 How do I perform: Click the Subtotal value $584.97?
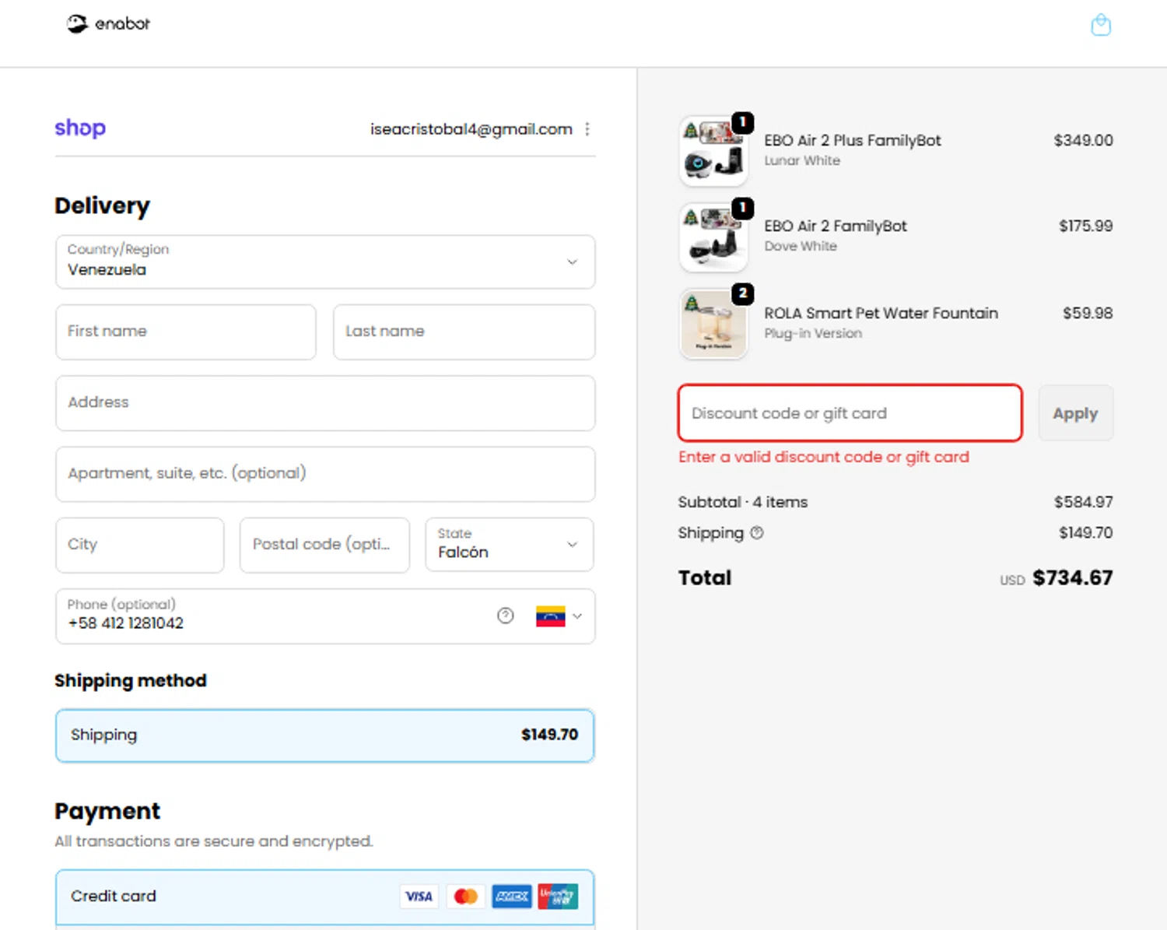click(1084, 502)
